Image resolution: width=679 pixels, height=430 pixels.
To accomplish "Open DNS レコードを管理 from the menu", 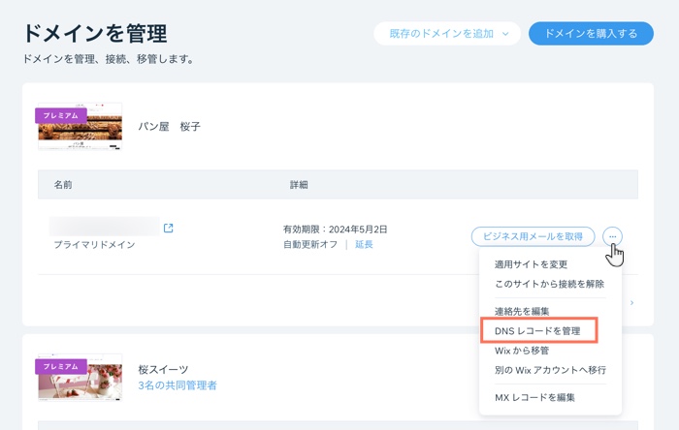I will [x=537, y=331].
